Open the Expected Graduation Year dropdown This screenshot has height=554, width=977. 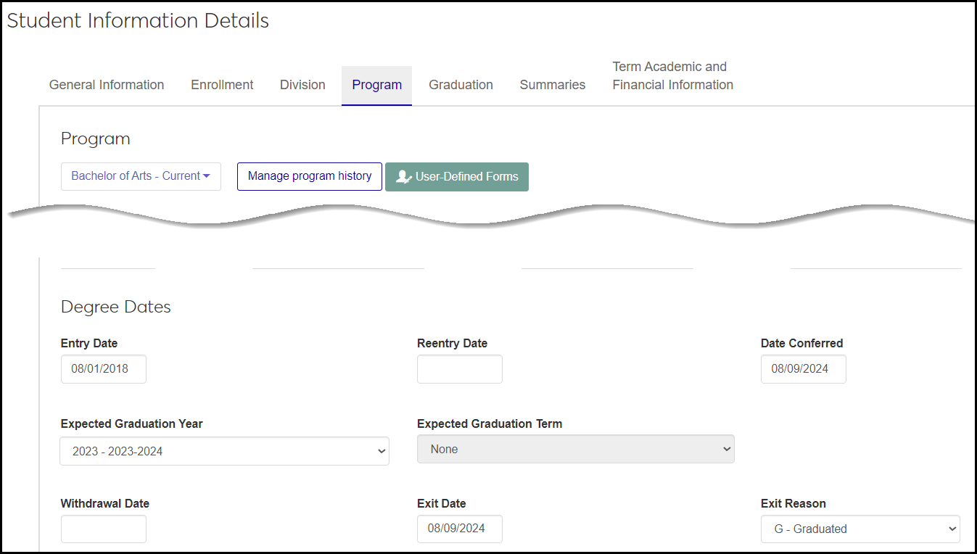click(x=224, y=451)
